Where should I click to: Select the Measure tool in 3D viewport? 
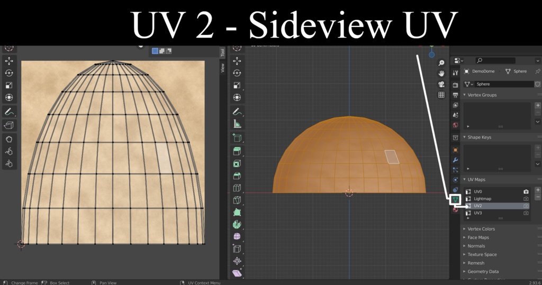coord(237,124)
